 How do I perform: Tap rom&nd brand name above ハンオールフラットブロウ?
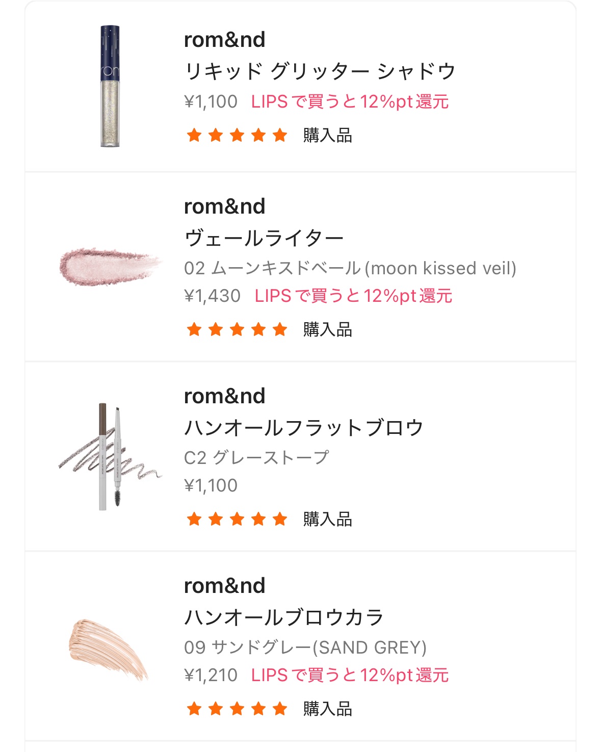224,396
